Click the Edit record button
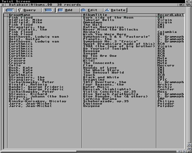The image size is (192, 153). click(x=92, y=10)
